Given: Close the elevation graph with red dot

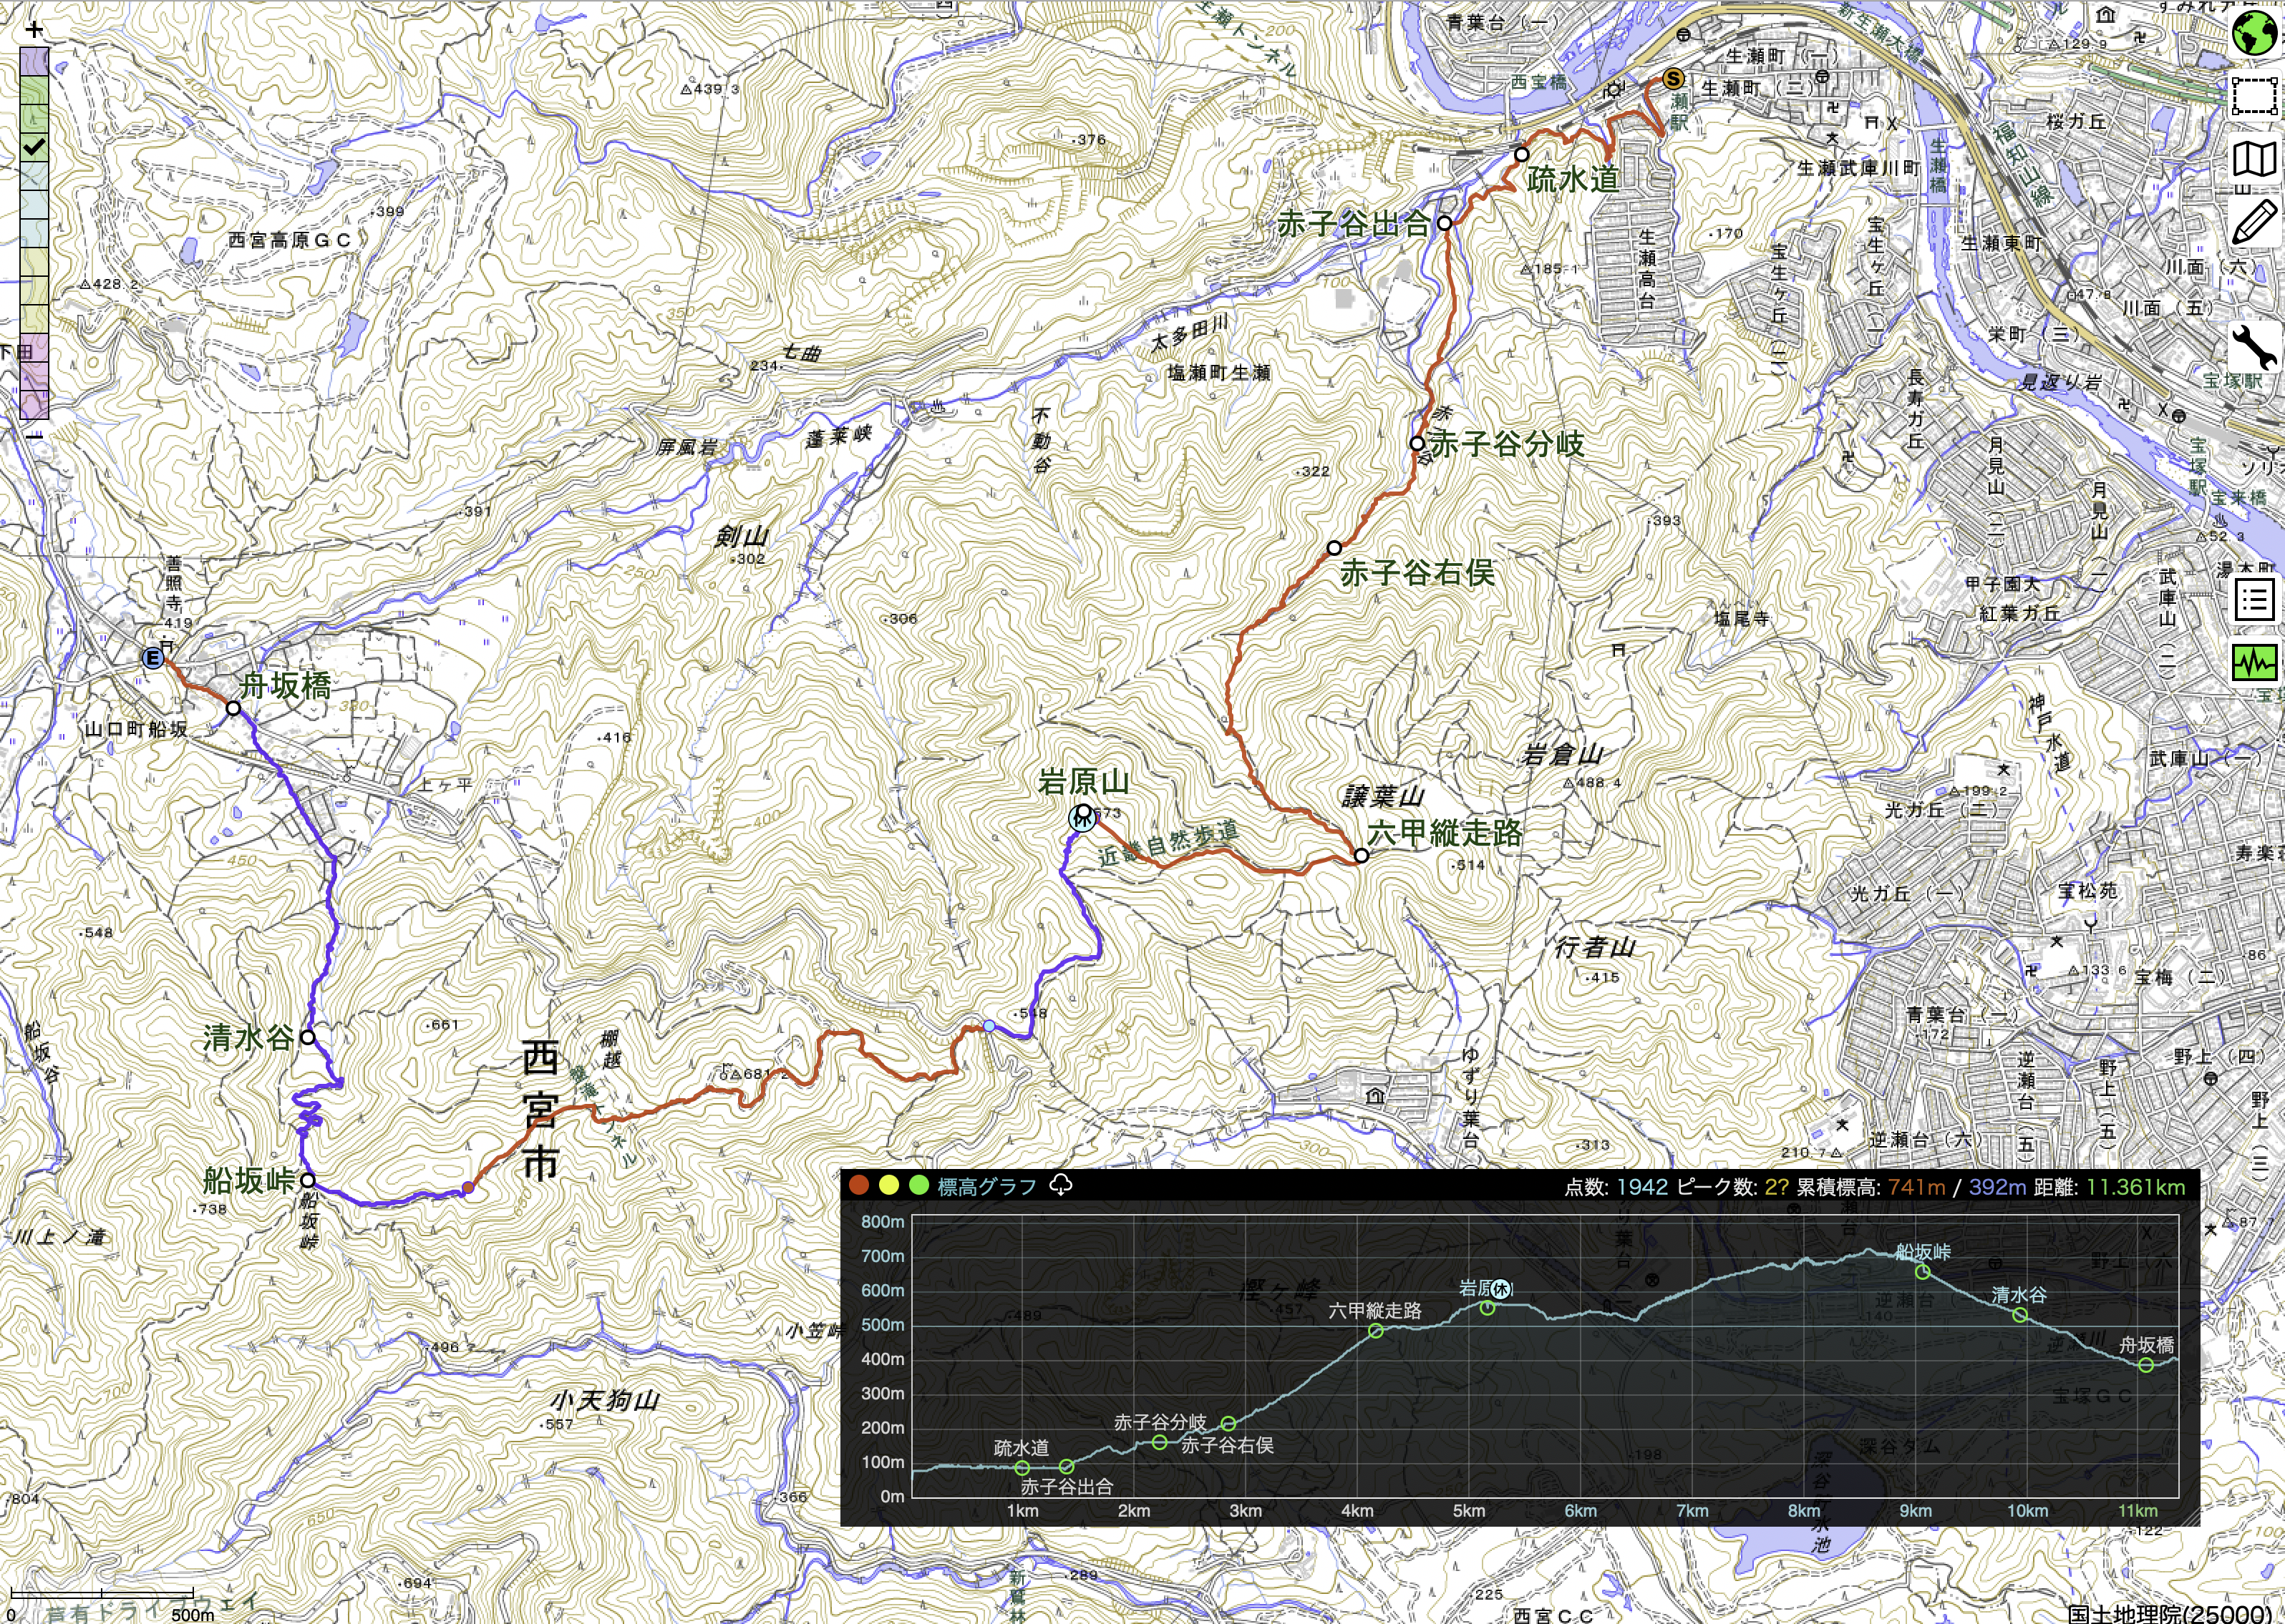Looking at the screenshot, I should (858, 1185).
